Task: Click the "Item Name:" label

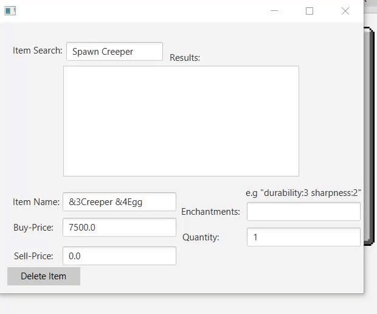Action: [36, 202]
